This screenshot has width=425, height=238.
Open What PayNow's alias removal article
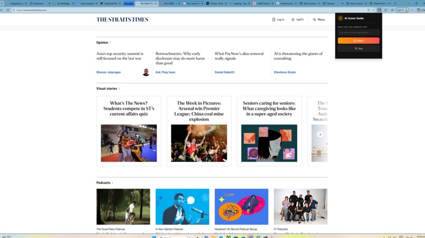tap(239, 56)
